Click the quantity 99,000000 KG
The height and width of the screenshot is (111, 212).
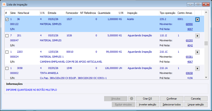tap(114, 52)
